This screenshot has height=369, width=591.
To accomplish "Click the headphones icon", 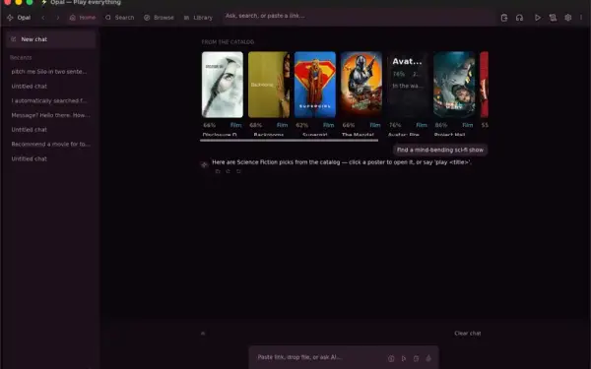I will (519, 18).
